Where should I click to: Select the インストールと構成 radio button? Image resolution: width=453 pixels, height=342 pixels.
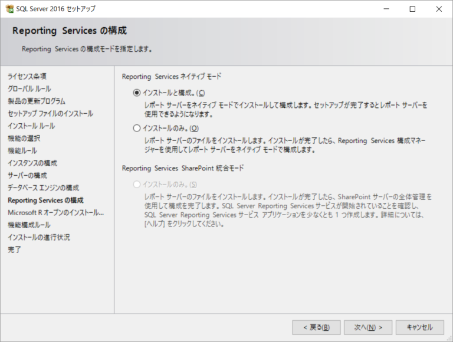[x=137, y=93]
